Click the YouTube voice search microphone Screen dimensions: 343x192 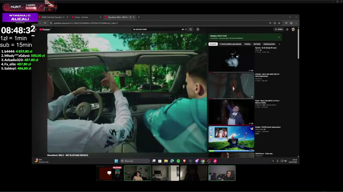click(198, 29)
